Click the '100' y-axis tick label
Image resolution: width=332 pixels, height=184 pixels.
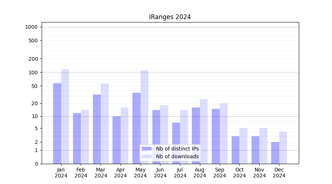tap(33, 72)
